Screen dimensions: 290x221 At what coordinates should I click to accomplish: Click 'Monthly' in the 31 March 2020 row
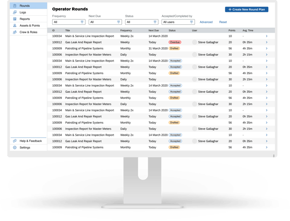126,48
